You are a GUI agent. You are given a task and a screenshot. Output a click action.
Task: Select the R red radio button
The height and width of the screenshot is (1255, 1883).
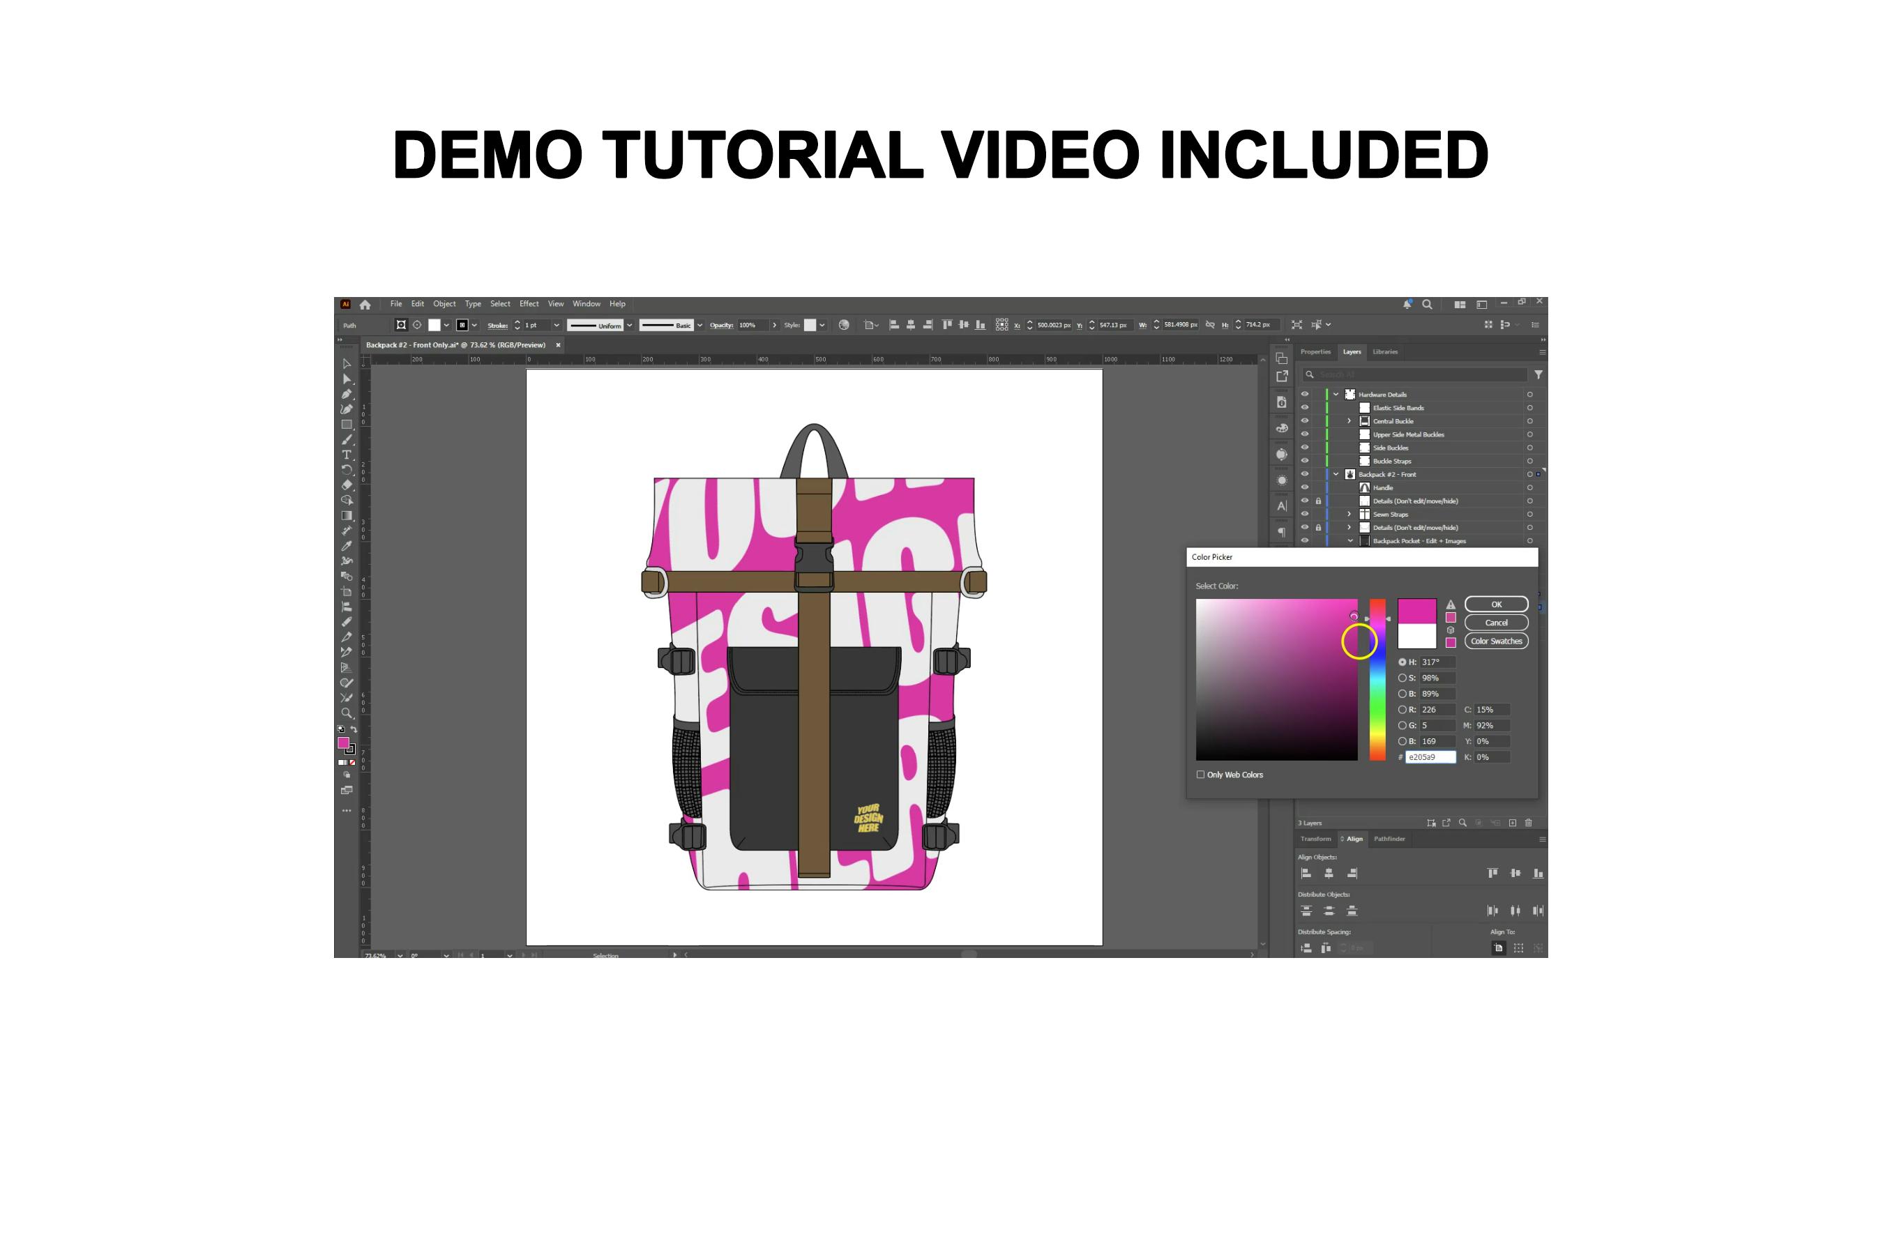[x=1402, y=710]
